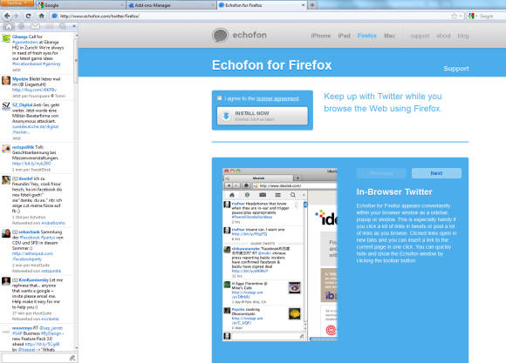Open the #locationbased hashtag in Gbanga tweet
The image size is (506, 363).
point(27,64)
